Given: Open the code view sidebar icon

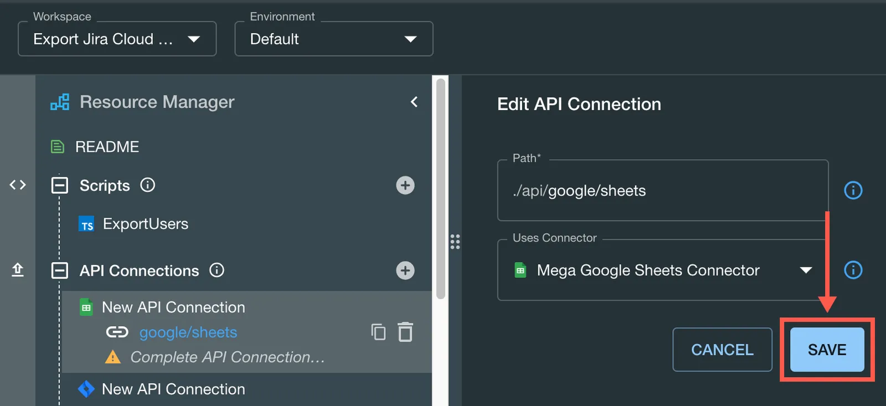Looking at the screenshot, I should [x=18, y=185].
